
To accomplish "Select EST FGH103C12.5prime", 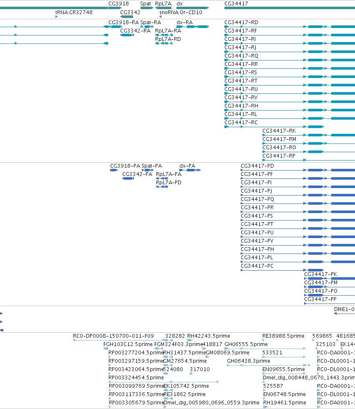I will click(128, 344).
